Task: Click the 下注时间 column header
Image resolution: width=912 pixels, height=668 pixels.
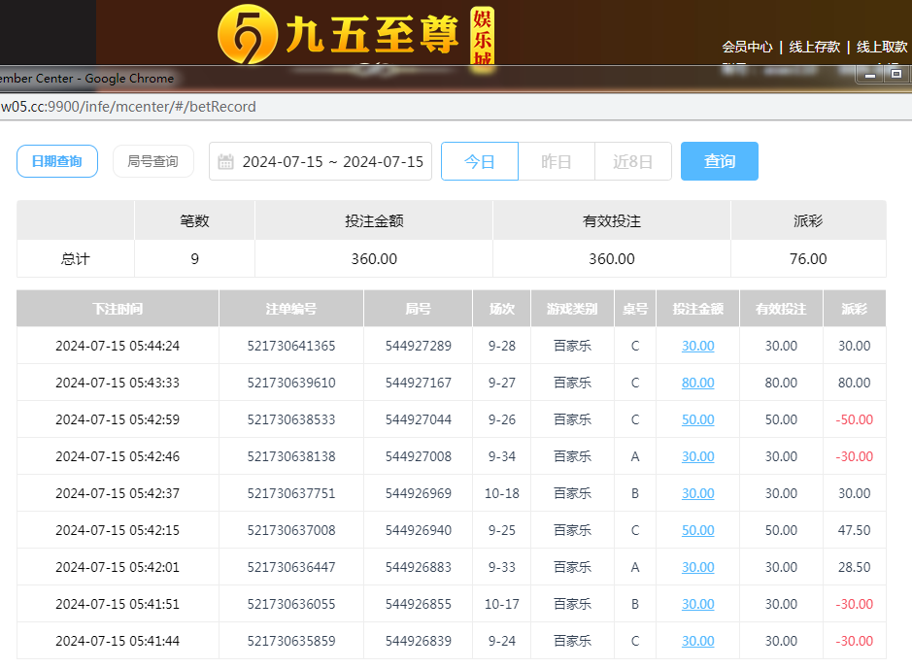Action: coord(118,309)
